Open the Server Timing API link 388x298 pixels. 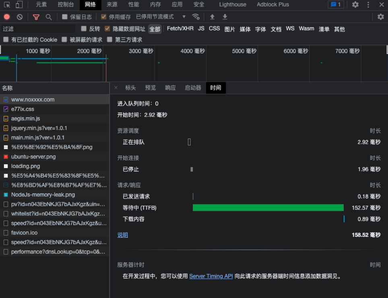click(211, 276)
